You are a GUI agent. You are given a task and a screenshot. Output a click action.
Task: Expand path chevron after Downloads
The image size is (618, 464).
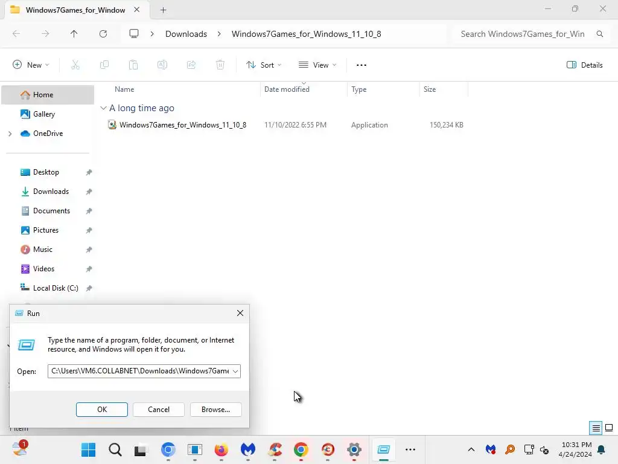219,34
